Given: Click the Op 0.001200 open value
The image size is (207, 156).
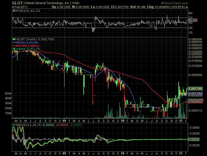Looking at the screenshot, I should coord(61,7).
